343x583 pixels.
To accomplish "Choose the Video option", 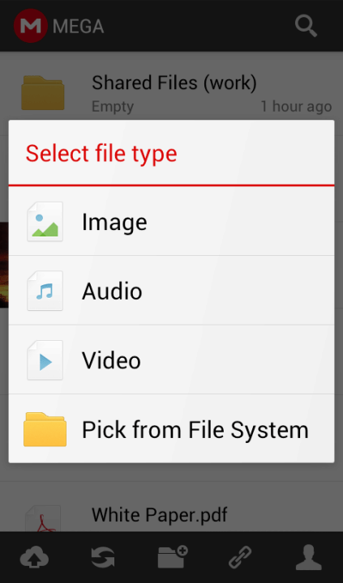I will (171, 360).
